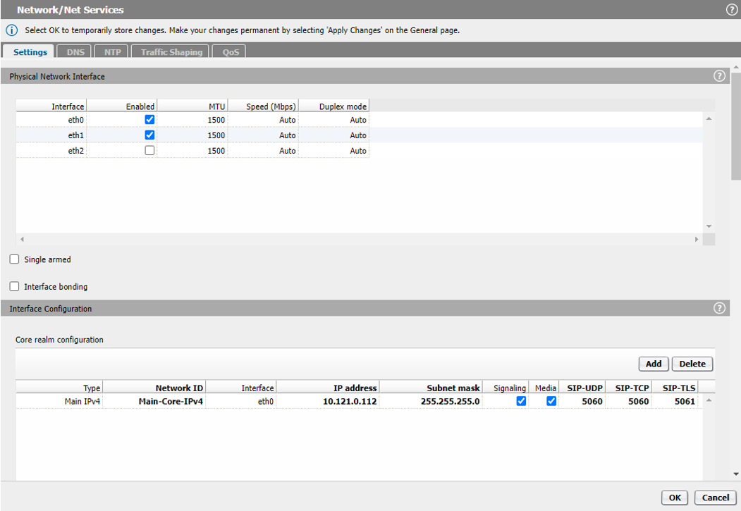
Task: Uncheck Signaling for Main-Core-IPv4
Action: (521, 401)
